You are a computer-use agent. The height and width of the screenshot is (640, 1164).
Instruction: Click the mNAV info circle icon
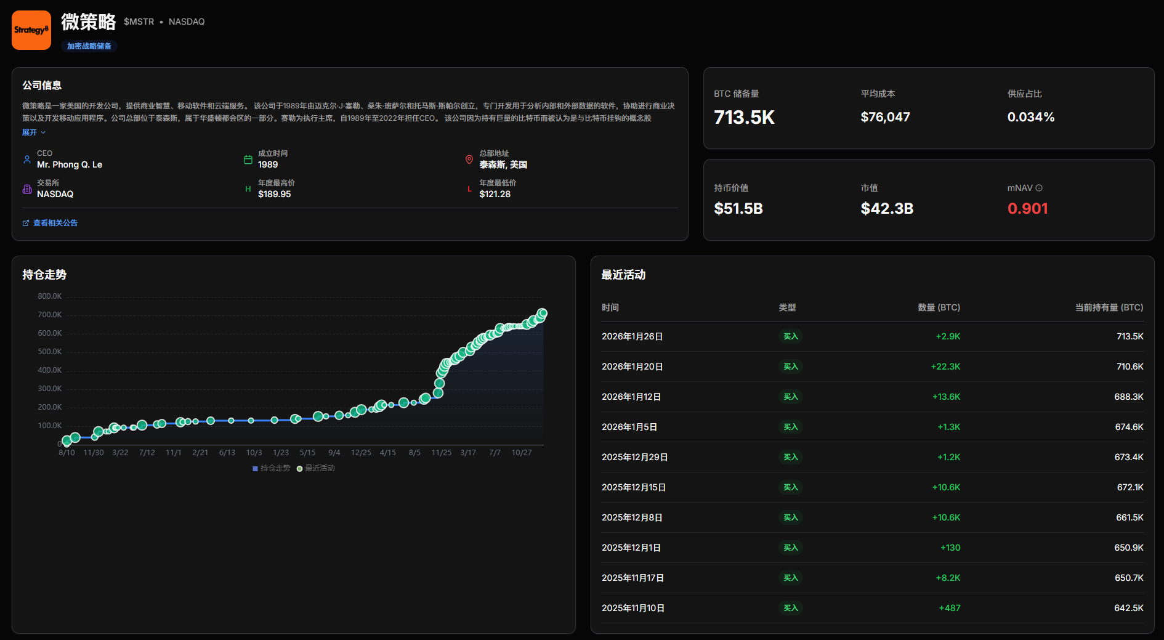tap(1039, 188)
